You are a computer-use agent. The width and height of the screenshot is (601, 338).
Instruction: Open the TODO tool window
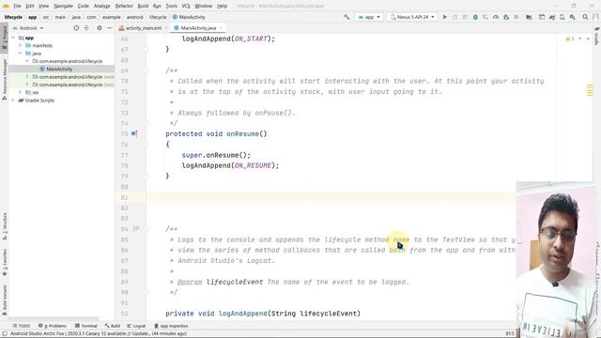21,326
